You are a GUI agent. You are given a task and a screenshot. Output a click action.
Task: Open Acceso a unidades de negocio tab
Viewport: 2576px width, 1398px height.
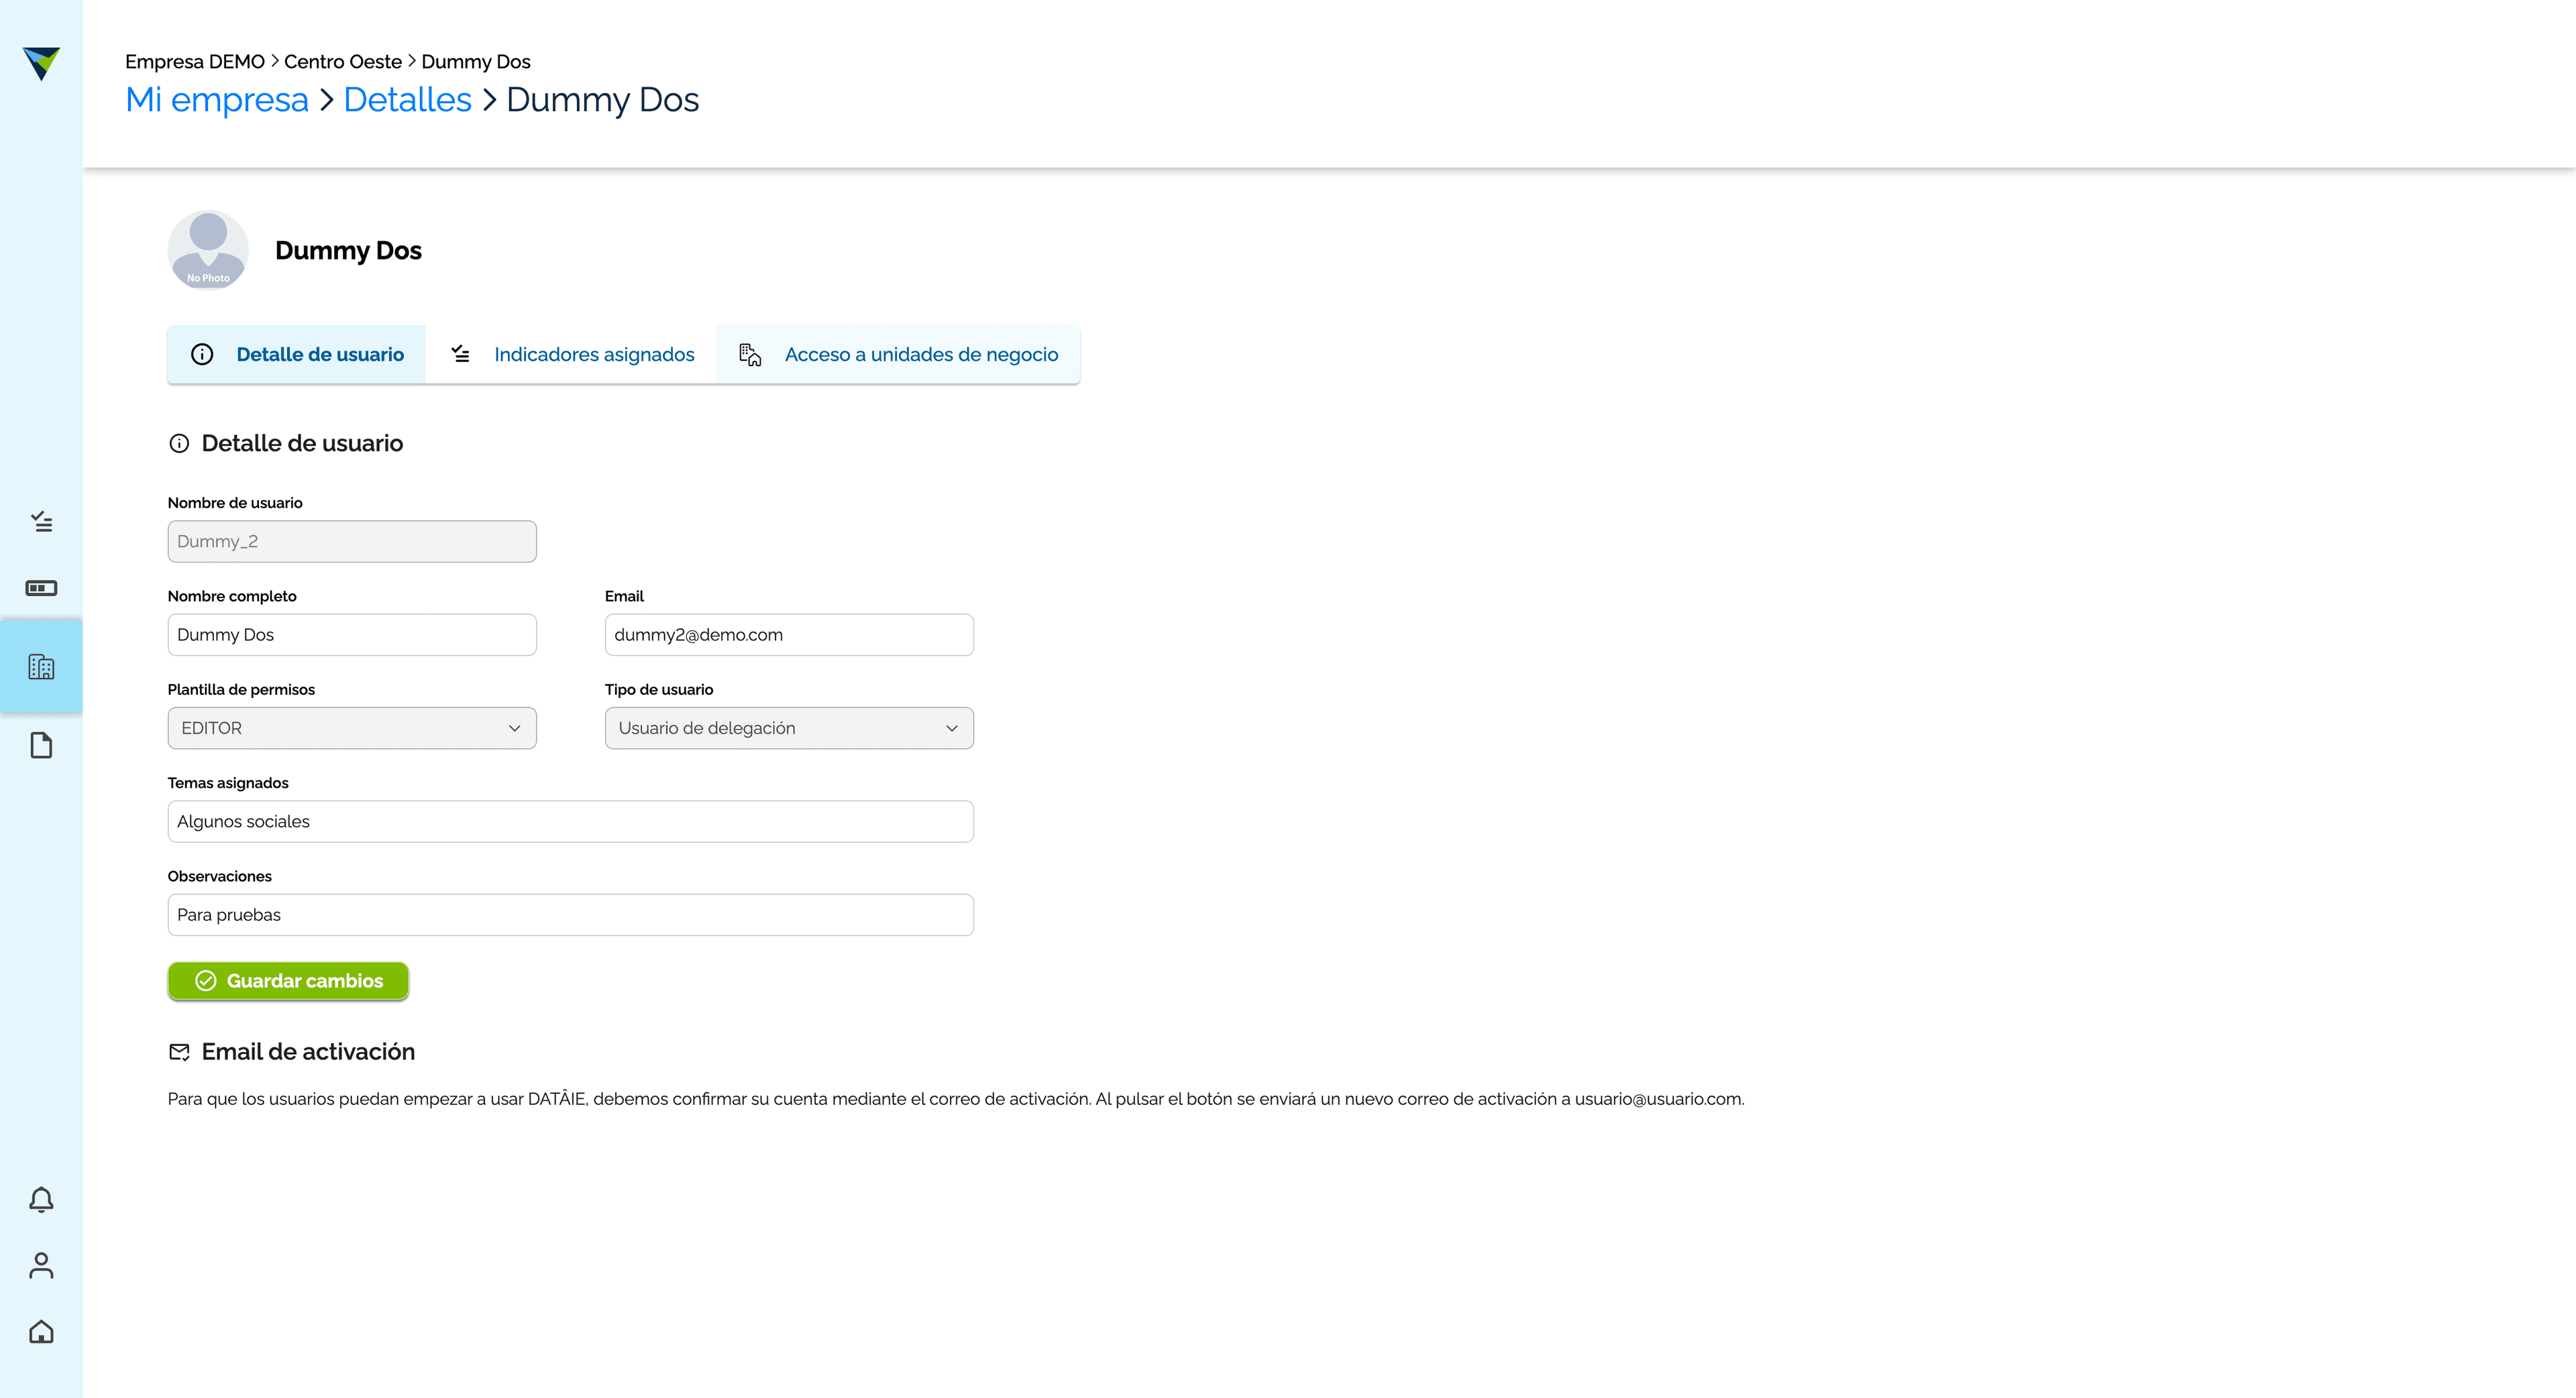pyautogui.click(x=898, y=355)
